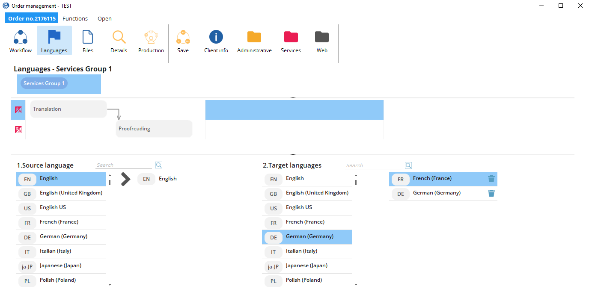Open the Functions menu
This screenshot has height=292, width=589.
[x=75, y=19]
